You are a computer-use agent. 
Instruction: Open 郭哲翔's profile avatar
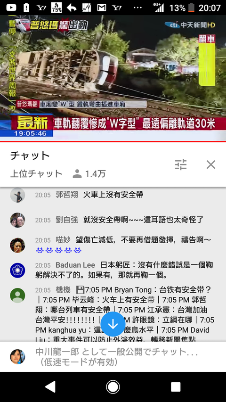coord(17,195)
